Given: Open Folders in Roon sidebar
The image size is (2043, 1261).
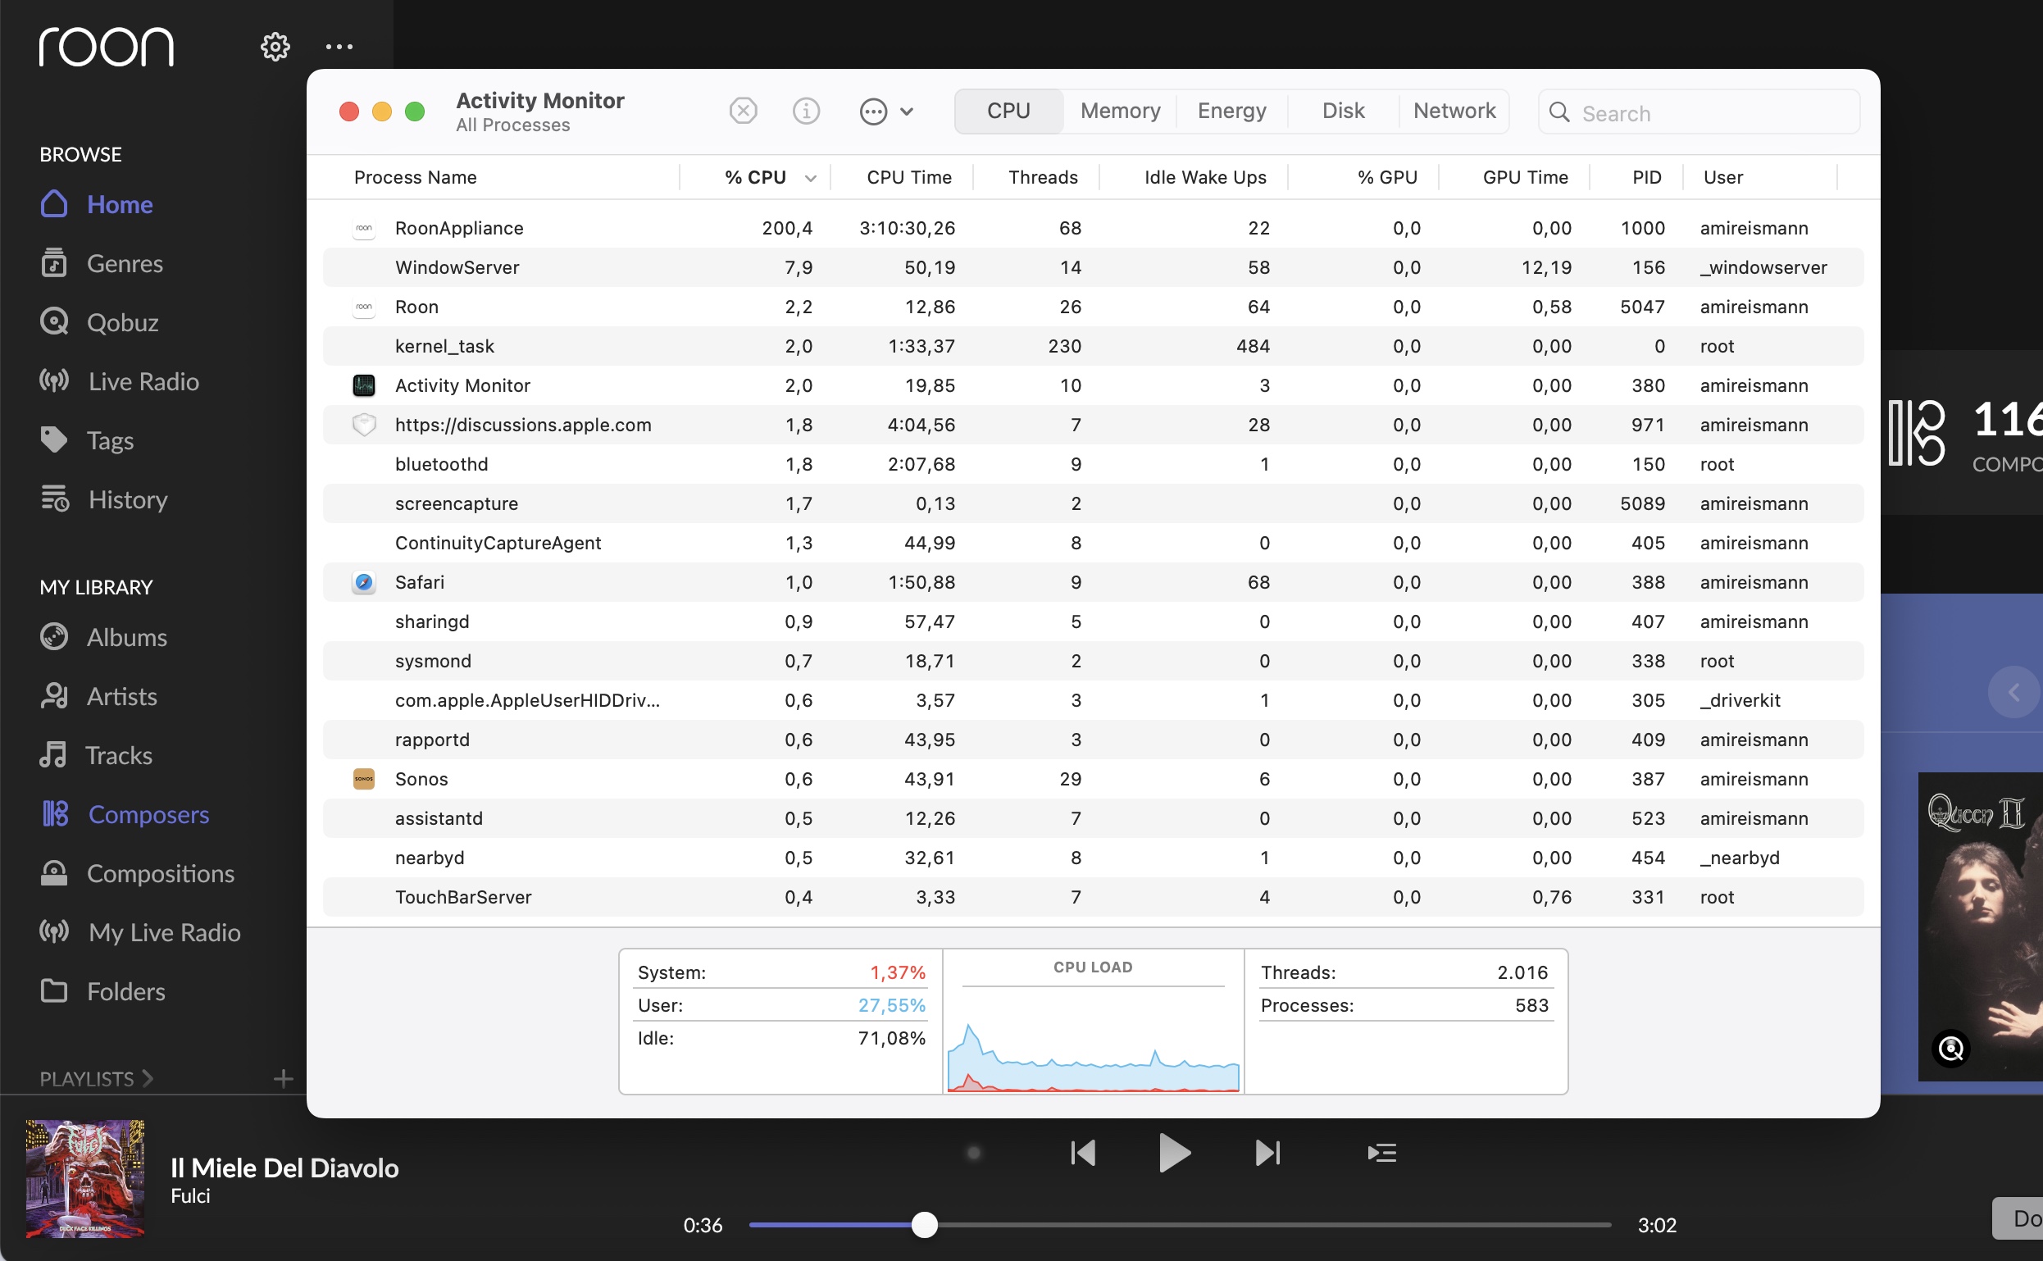Looking at the screenshot, I should click(102, 990).
